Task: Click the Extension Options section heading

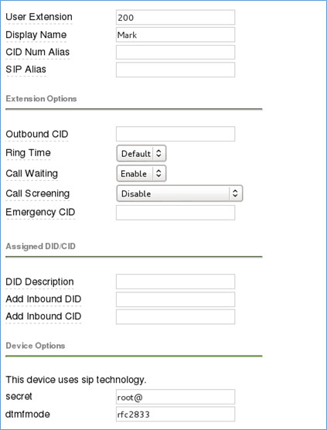Action: pyautogui.click(x=41, y=99)
